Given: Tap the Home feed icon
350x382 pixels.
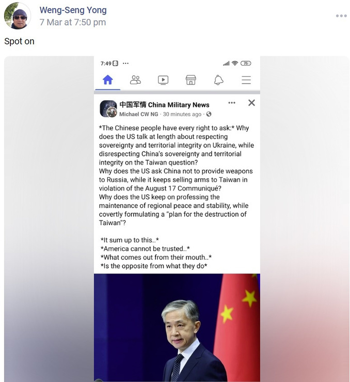Looking at the screenshot, I should click(108, 80).
